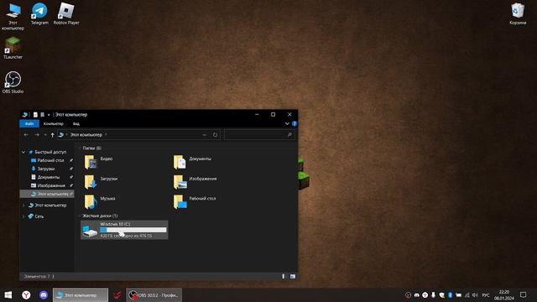Click the Properties icon in Explorer's title bar
Viewport: 537px width, 302px height.
coord(35,115)
